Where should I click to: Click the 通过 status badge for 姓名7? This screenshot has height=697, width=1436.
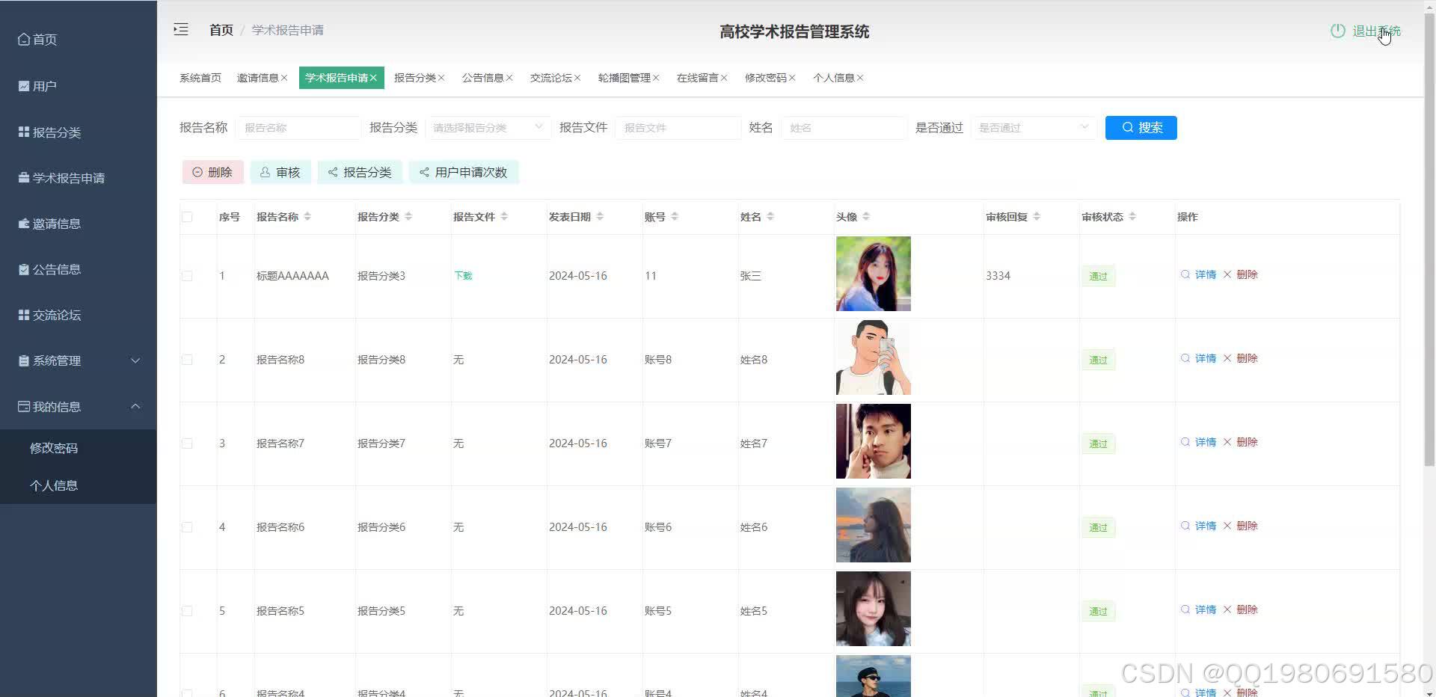click(1097, 443)
